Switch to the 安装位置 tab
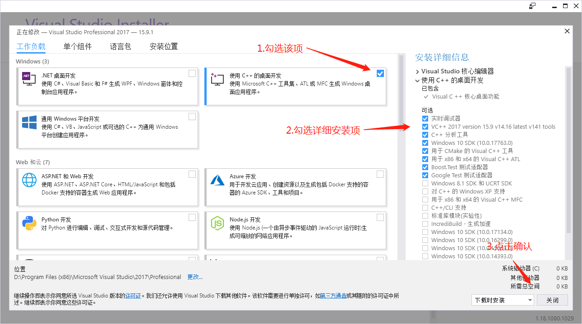 click(x=164, y=46)
